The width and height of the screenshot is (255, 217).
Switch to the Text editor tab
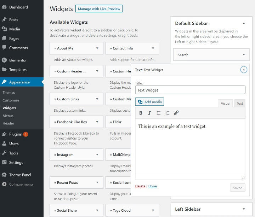pos(240,103)
